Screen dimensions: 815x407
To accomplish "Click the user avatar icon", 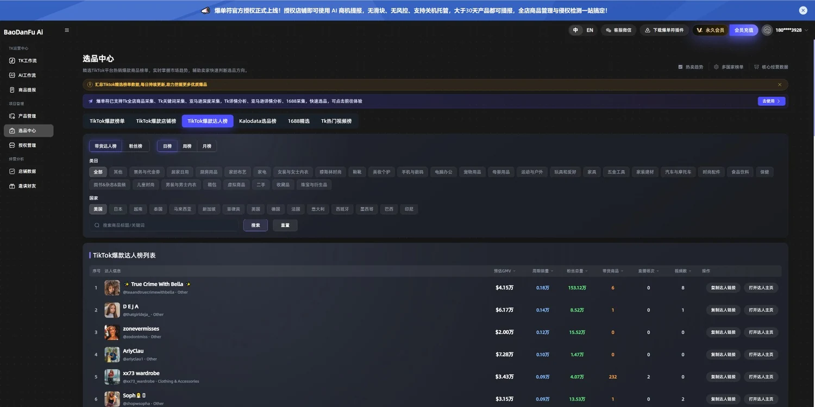I will 767,30.
